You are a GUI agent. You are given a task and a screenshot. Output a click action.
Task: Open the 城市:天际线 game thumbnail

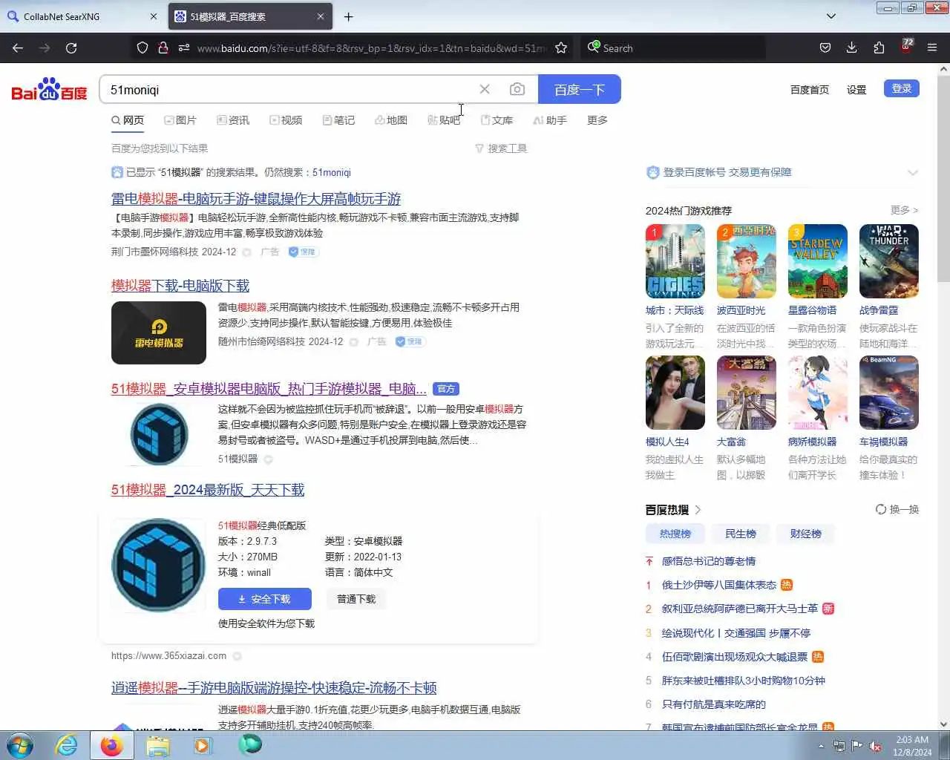tap(675, 261)
